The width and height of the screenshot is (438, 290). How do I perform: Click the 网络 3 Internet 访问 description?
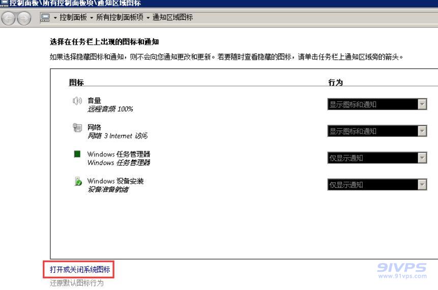[x=118, y=136]
